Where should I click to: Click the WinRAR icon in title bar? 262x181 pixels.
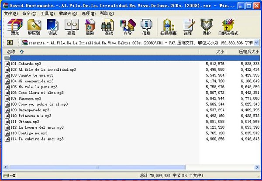tap(5, 6)
